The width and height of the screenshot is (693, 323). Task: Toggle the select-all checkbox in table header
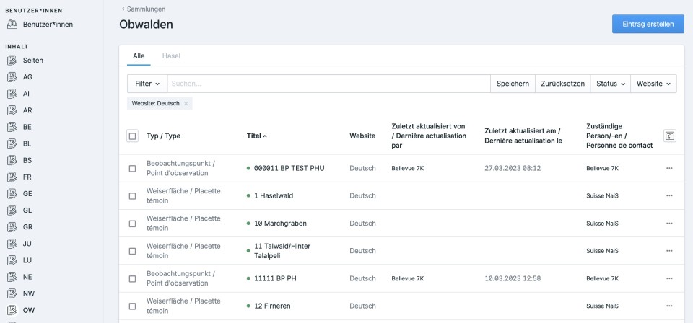132,136
